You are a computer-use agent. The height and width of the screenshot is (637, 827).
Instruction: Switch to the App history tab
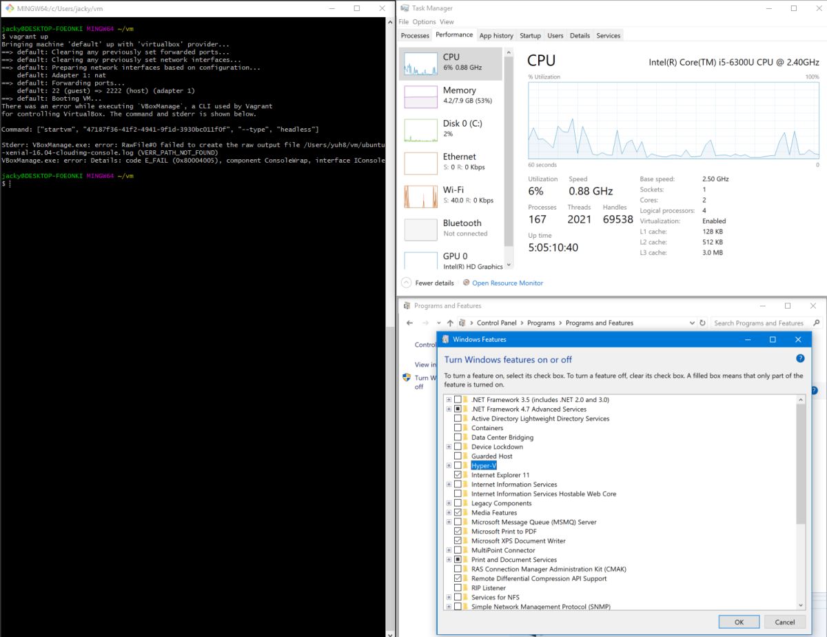tap(496, 36)
